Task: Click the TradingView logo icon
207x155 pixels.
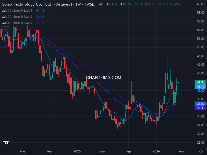Action: point(6,142)
